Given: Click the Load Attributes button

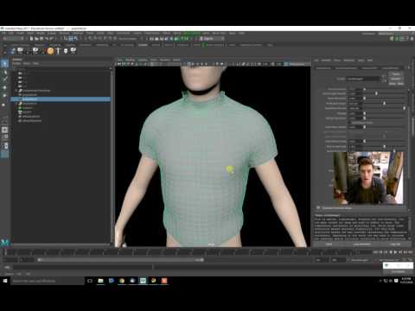Looking at the screenshot, I should coord(362,244).
